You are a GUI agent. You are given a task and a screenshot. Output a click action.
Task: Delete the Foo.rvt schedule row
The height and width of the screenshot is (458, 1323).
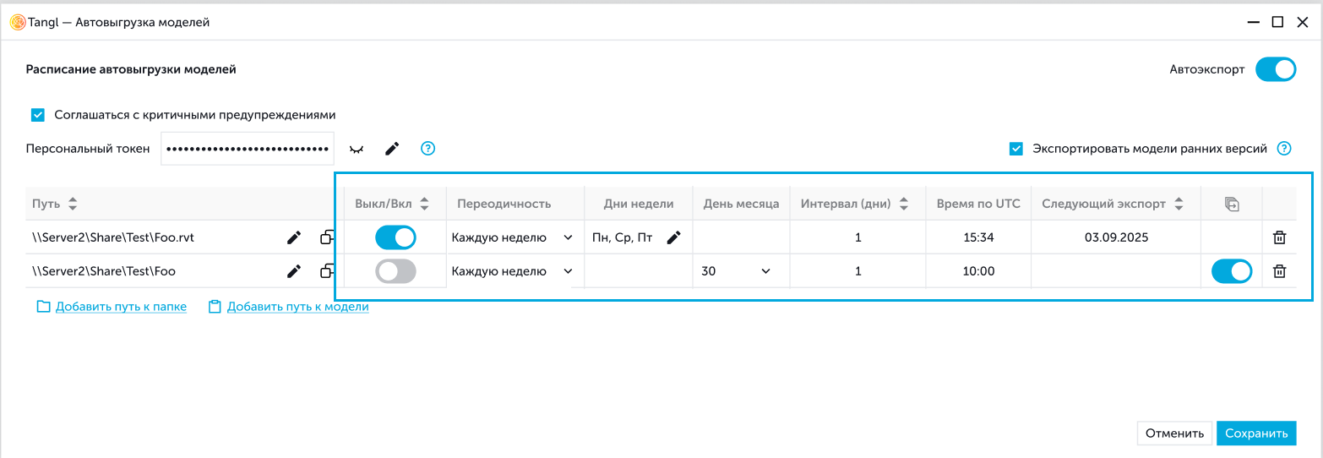point(1280,238)
